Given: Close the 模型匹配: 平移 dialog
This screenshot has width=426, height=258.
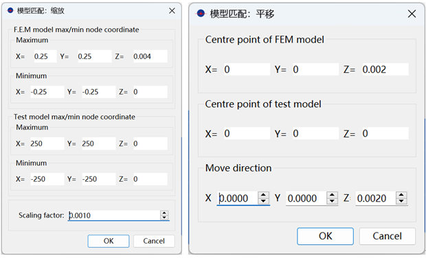Looking at the screenshot, I should (x=412, y=14).
